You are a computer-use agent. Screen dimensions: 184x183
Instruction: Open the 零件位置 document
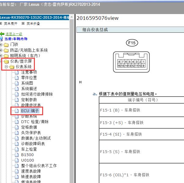pos(29,78)
